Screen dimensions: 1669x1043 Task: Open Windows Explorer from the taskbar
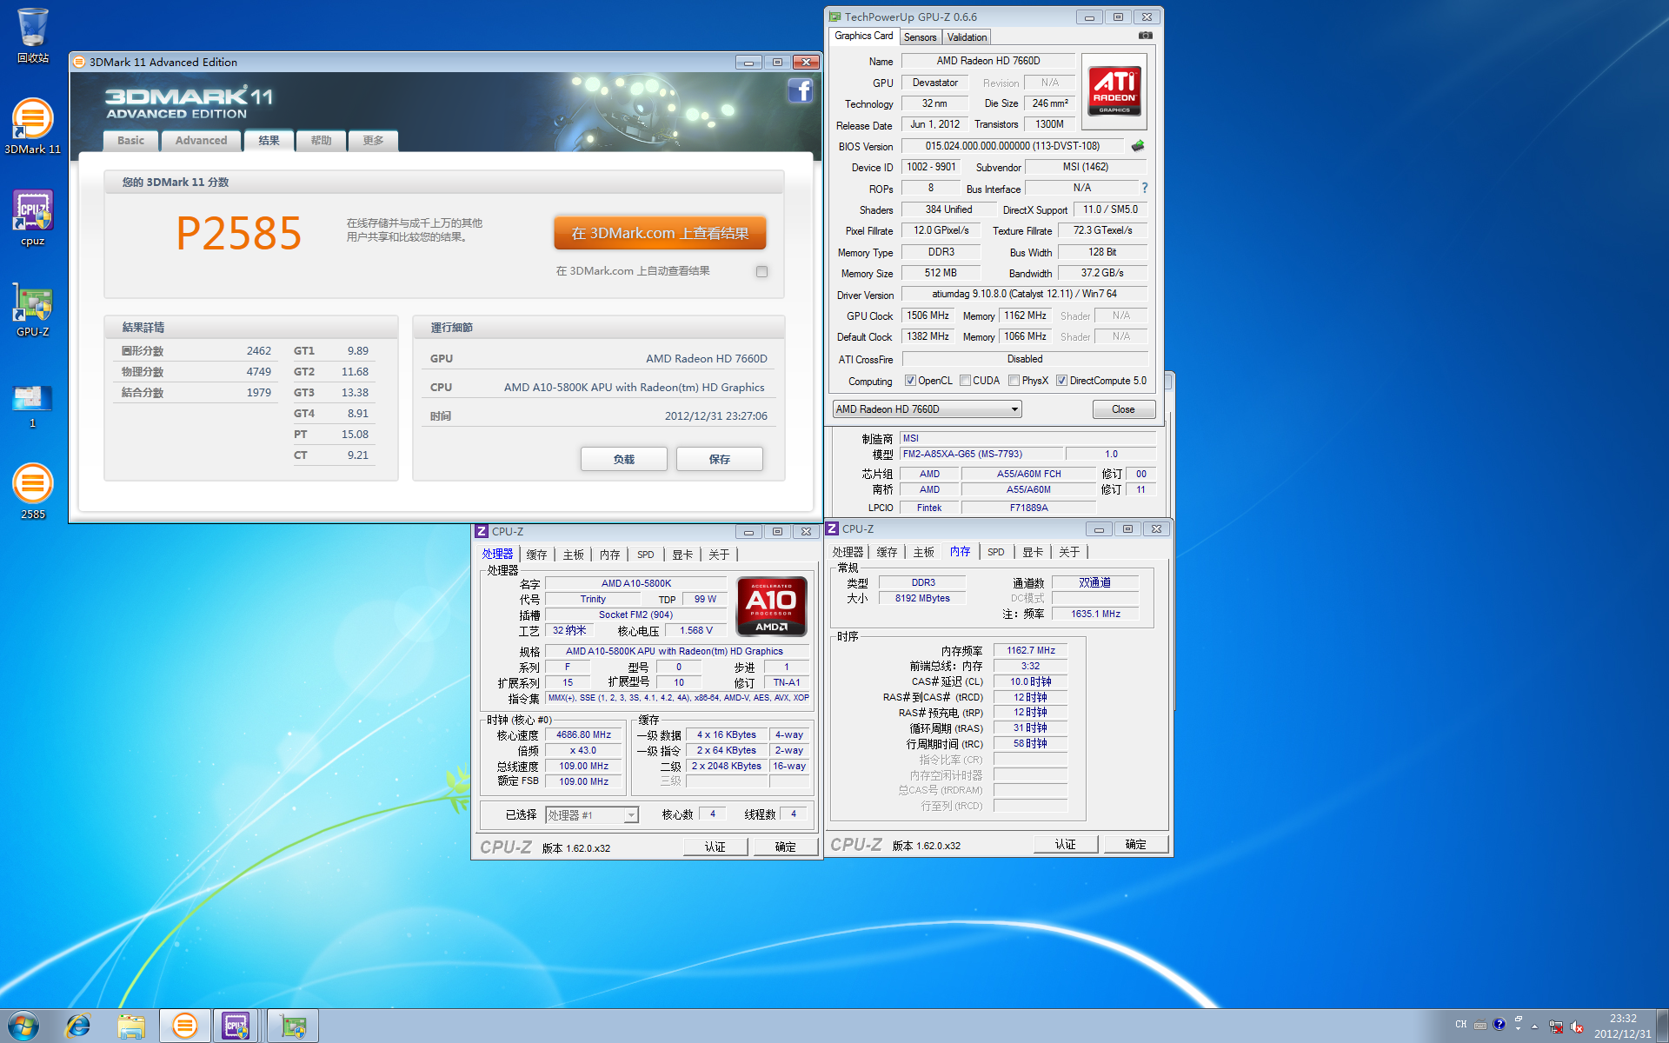pyautogui.click(x=131, y=1026)
